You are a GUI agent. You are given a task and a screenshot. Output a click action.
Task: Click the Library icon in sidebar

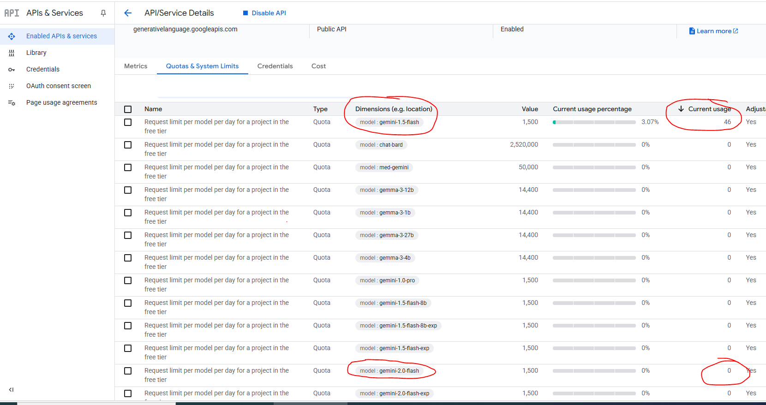pos(12,53)
